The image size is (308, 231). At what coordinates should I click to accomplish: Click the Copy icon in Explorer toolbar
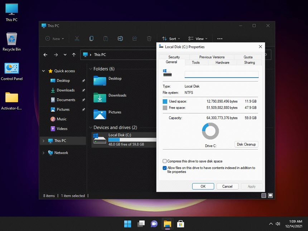91,39
